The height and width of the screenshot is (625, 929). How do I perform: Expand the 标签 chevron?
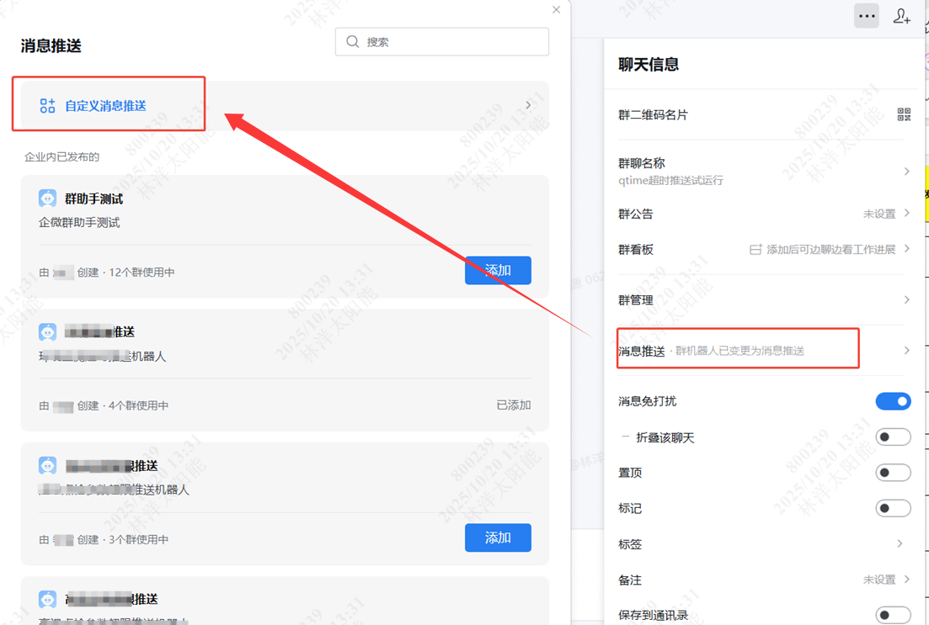pyautogui.click(x=900, y=543)
